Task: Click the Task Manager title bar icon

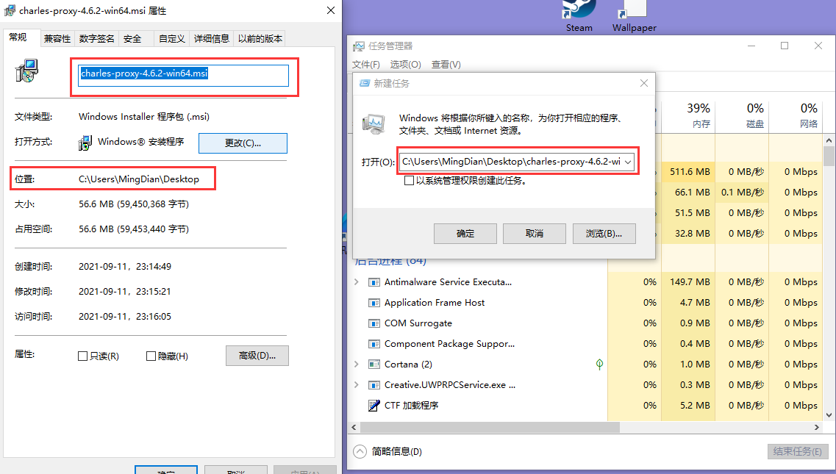Action: [359, 46]
